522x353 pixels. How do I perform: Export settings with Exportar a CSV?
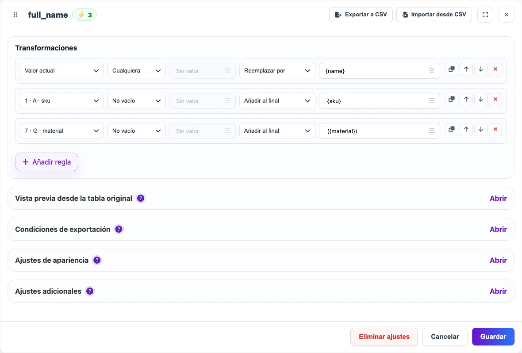361,15
